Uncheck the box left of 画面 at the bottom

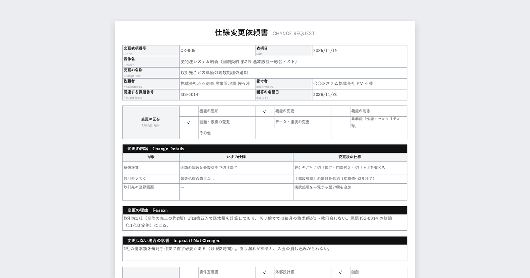(341, 272)
